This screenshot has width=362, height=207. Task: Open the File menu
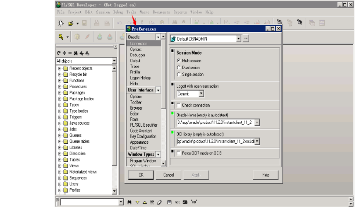tap(61, 12)
